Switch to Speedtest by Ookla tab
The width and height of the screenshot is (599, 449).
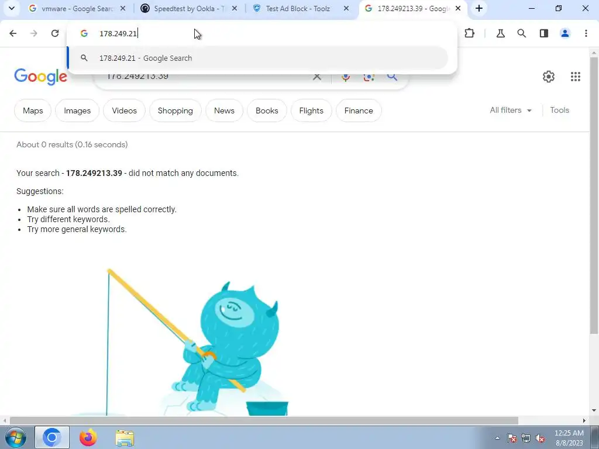click(189, 8)
